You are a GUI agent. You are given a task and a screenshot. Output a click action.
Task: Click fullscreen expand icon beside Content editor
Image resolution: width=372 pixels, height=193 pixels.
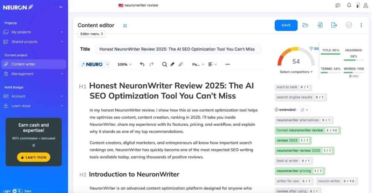click(125, 26)
